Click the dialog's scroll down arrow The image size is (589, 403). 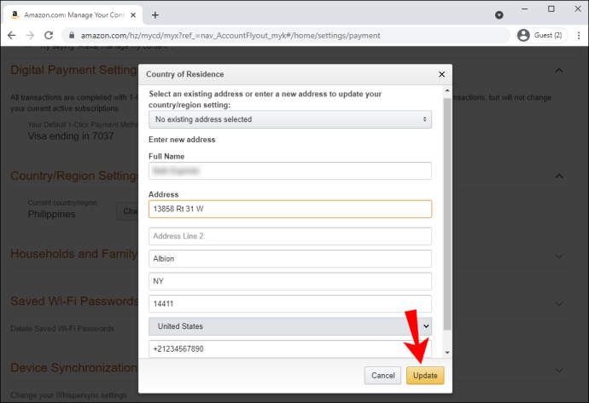447,353
